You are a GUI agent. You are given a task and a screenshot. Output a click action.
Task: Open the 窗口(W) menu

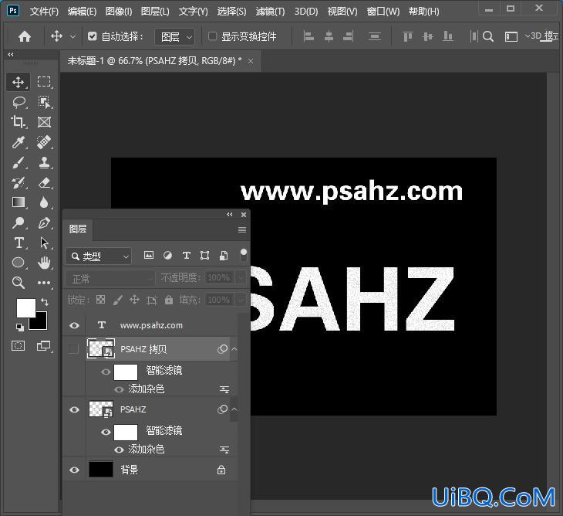click(x=383, y=12)
